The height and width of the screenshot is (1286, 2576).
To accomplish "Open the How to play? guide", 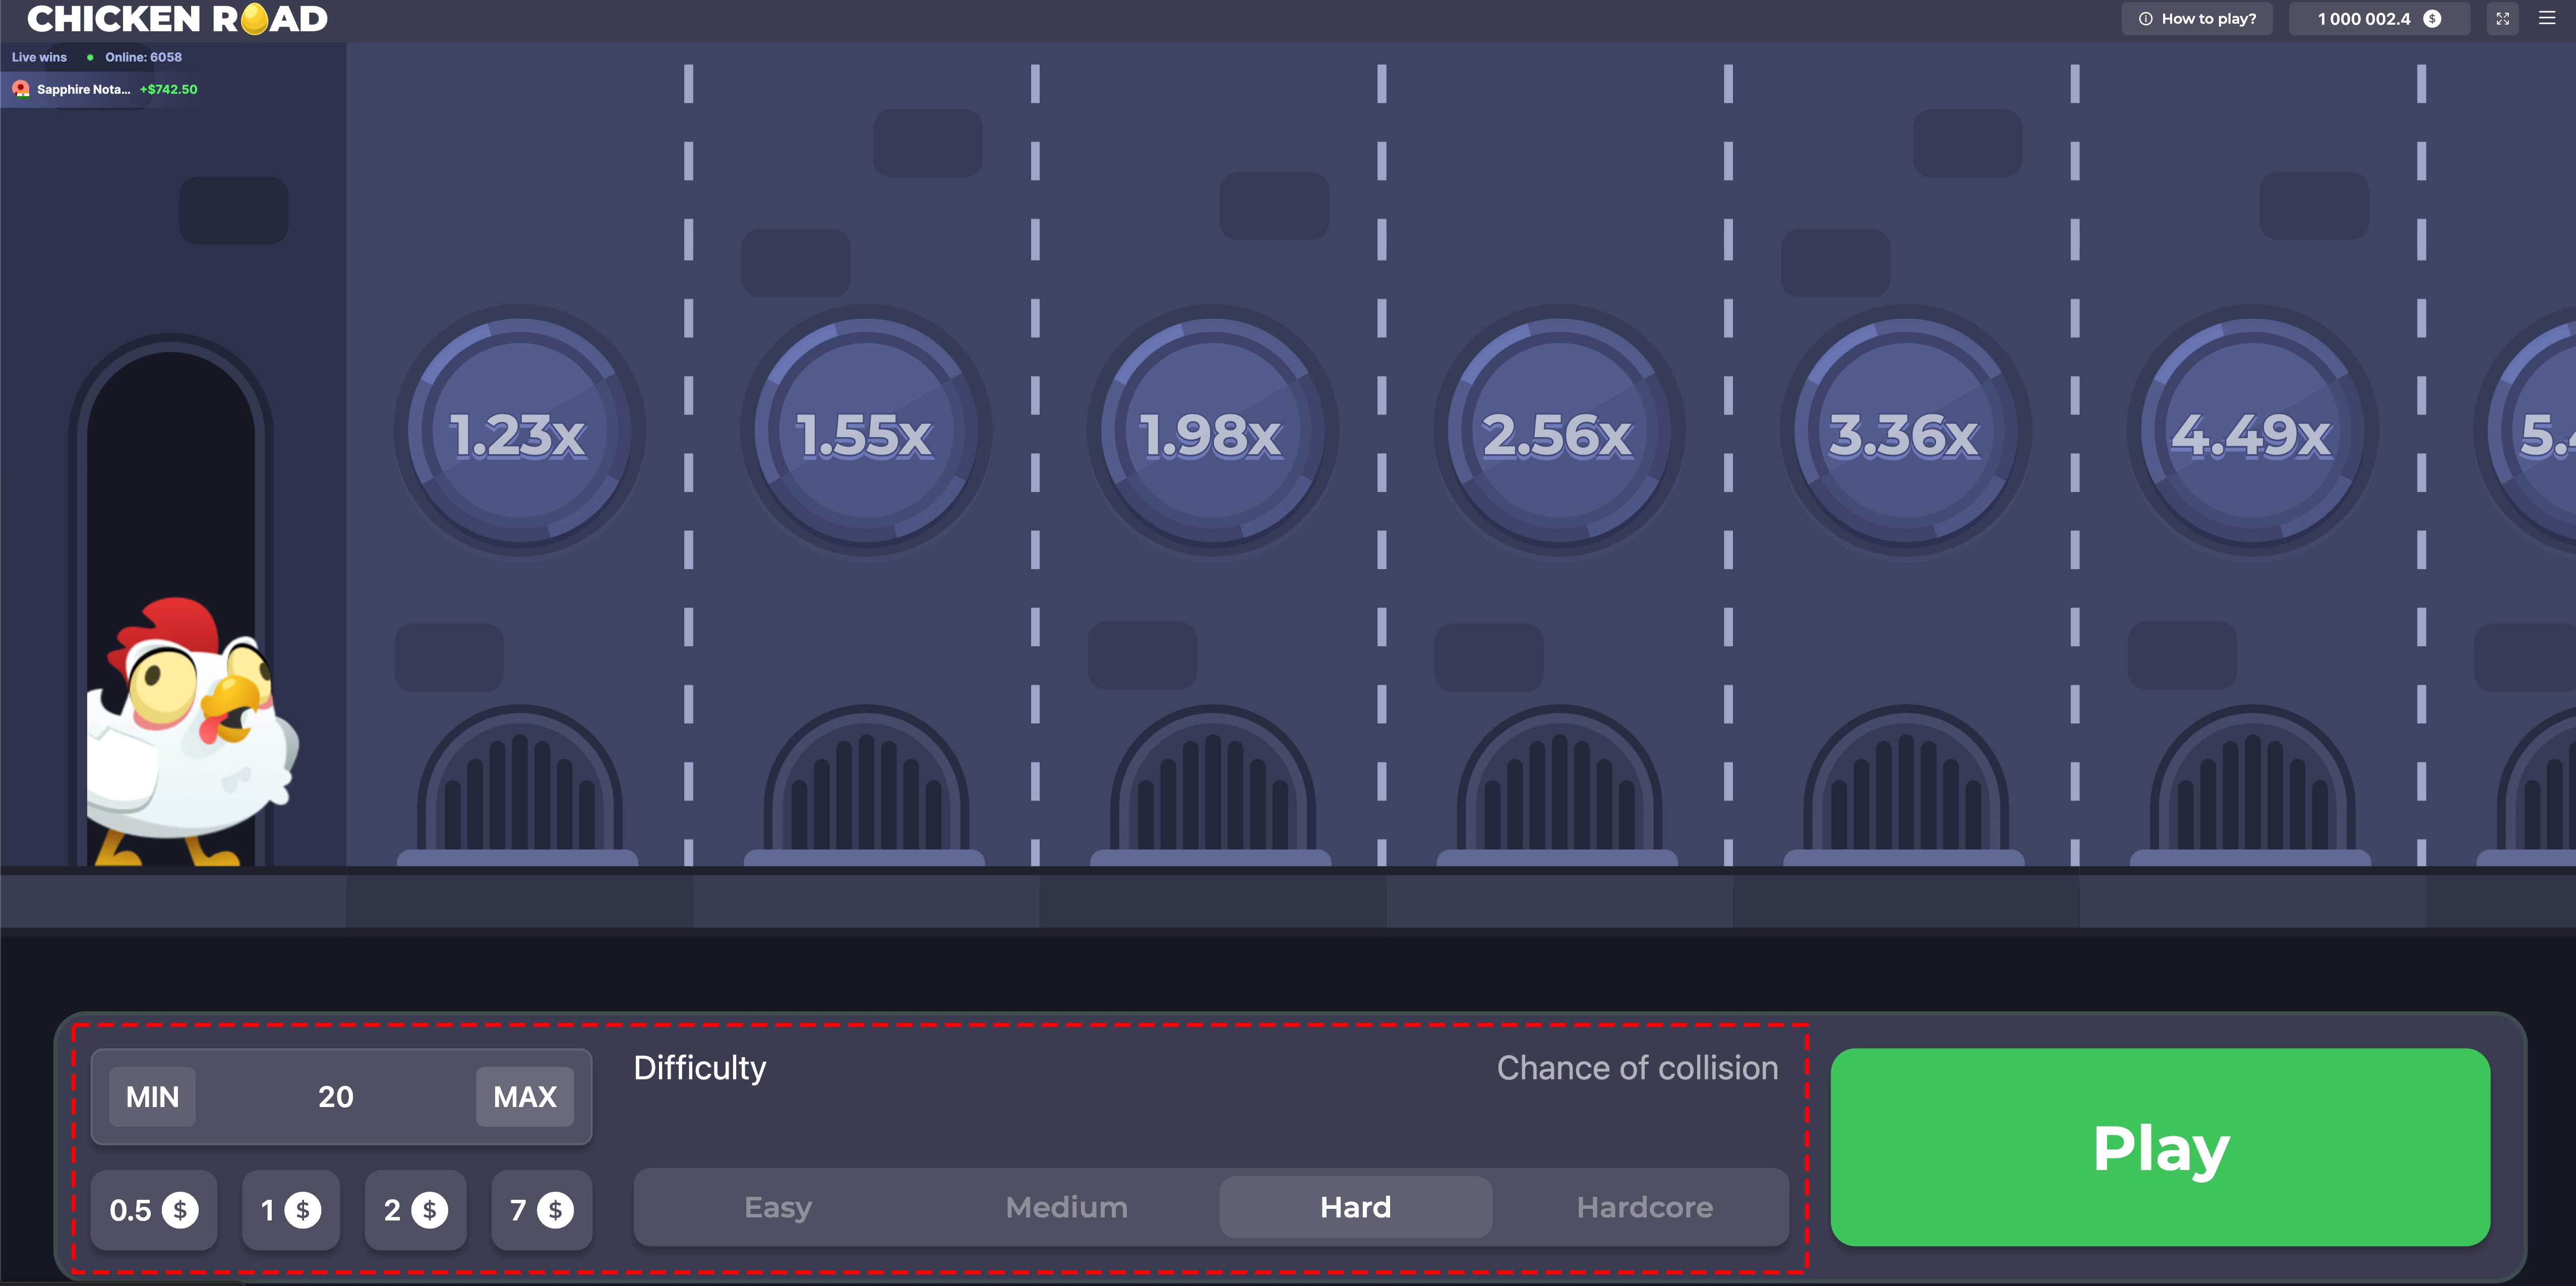I will pyautogui.click(x=2197, y=18).
